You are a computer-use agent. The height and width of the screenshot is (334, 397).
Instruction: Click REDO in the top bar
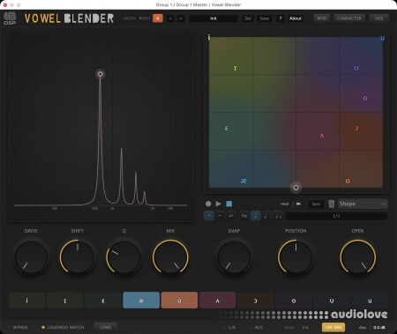pos(145,19)
